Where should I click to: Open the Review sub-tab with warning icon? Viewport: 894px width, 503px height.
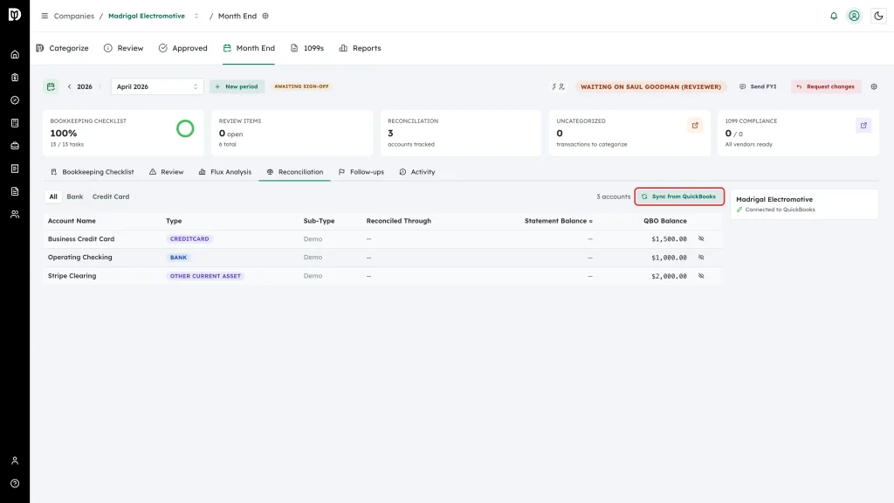(167, 172)
